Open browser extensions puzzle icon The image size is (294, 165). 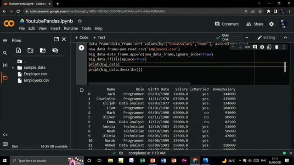point(268,11)
